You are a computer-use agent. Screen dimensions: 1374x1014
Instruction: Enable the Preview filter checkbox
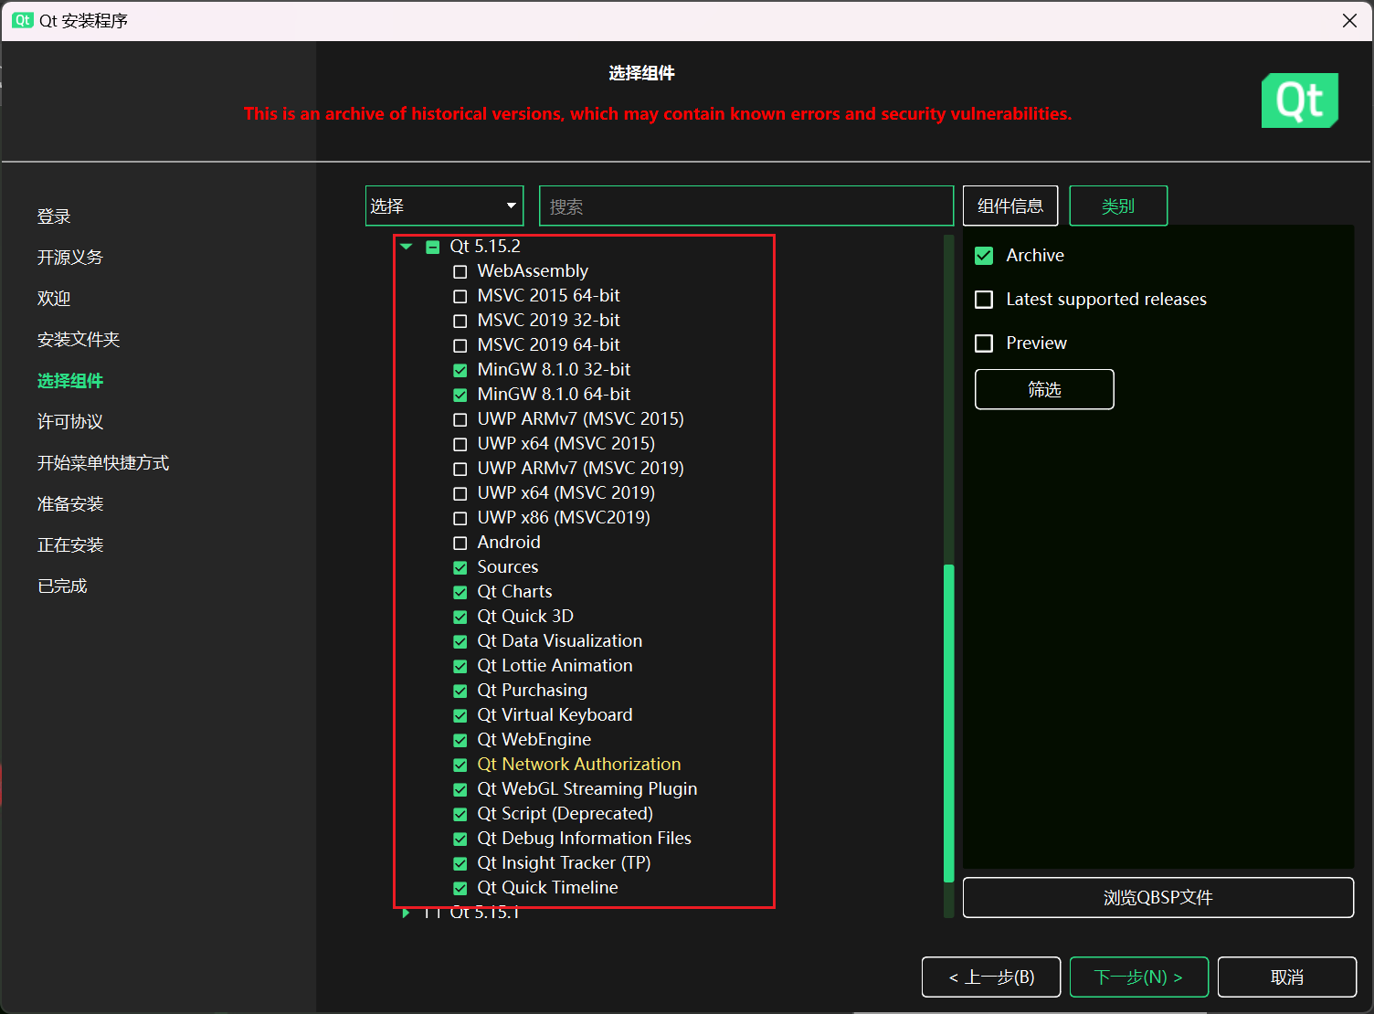point(984,343)
